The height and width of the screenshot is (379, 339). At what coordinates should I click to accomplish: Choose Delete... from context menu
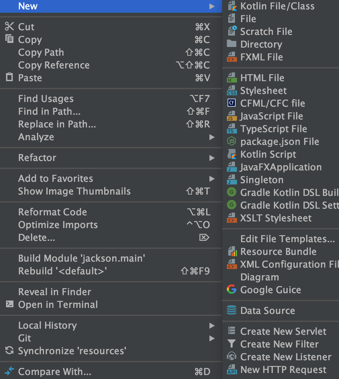pos(111,237)
